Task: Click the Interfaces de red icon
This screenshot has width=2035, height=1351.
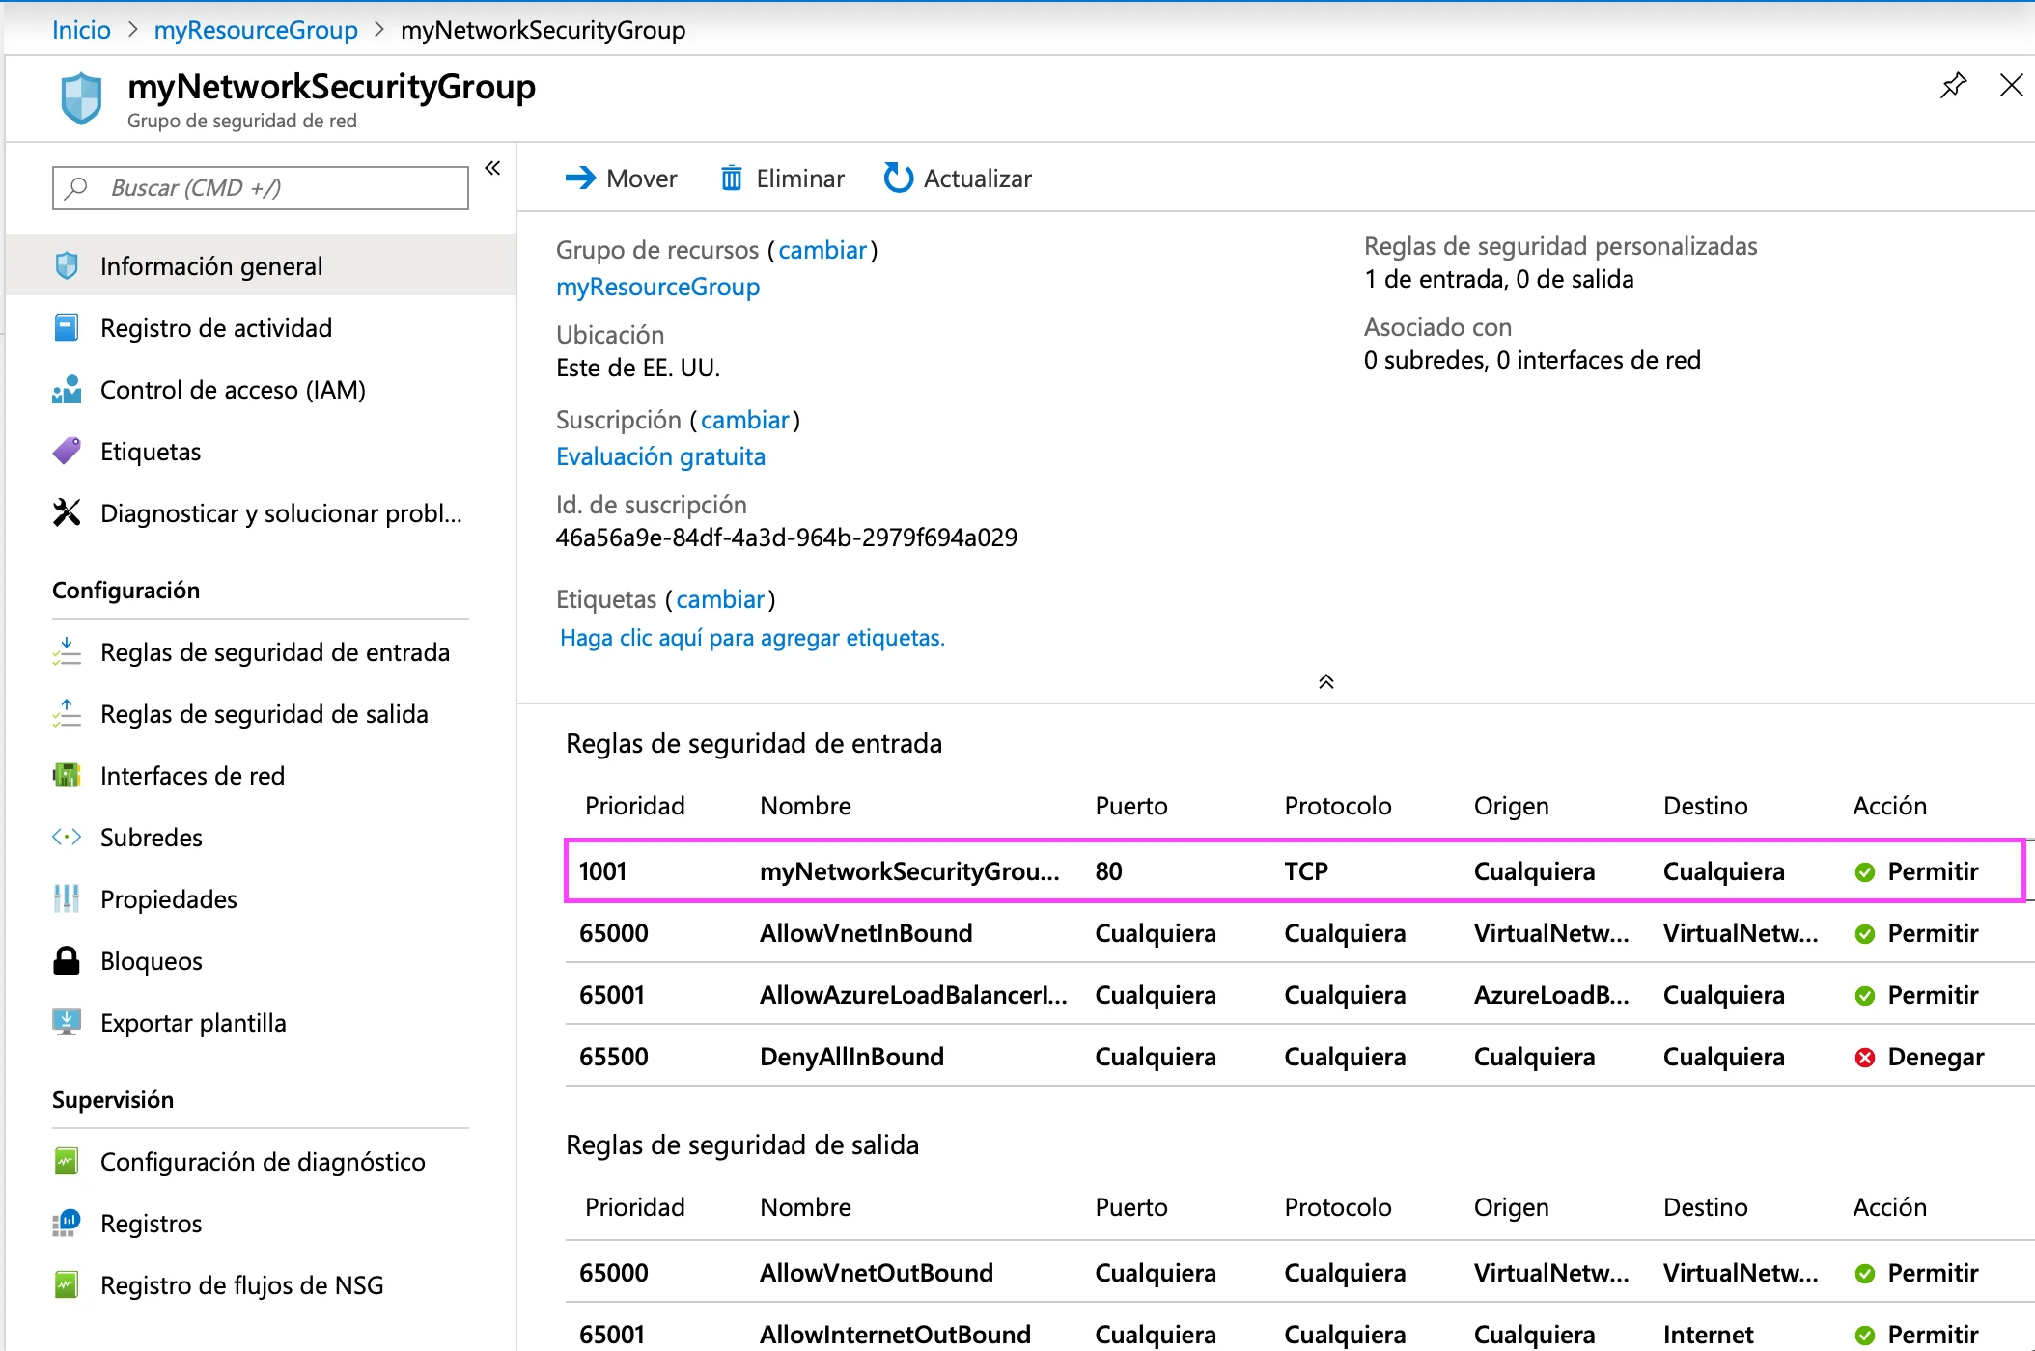Action: pyautogui.click(x=67, y=775)
